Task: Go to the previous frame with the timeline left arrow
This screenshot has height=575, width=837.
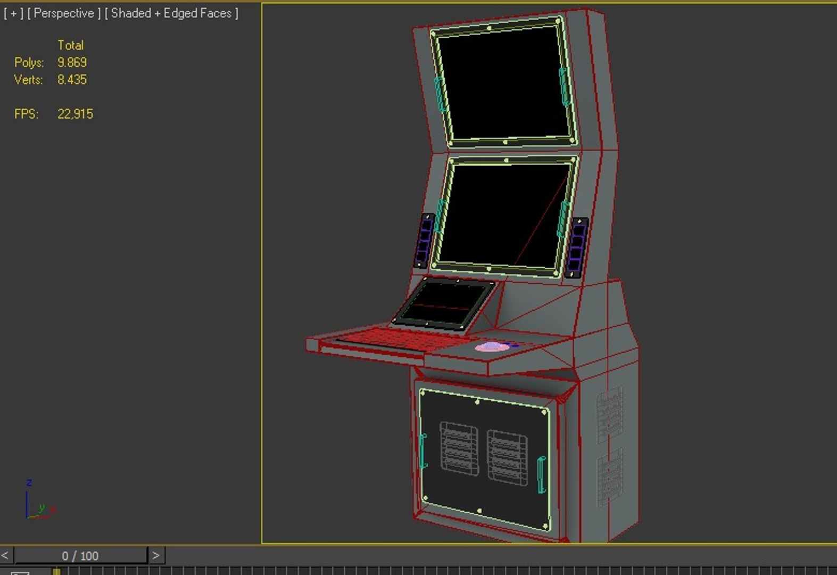Action: [5, 555]
